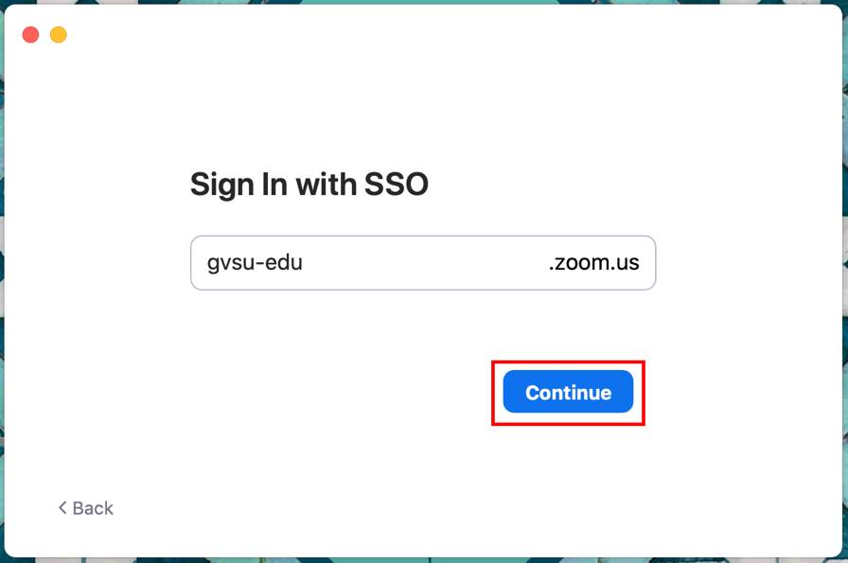Image resolution: width=848 pixels, height=563 pixels.
Task: Click the blank title bar area
Action: point(426,33)
